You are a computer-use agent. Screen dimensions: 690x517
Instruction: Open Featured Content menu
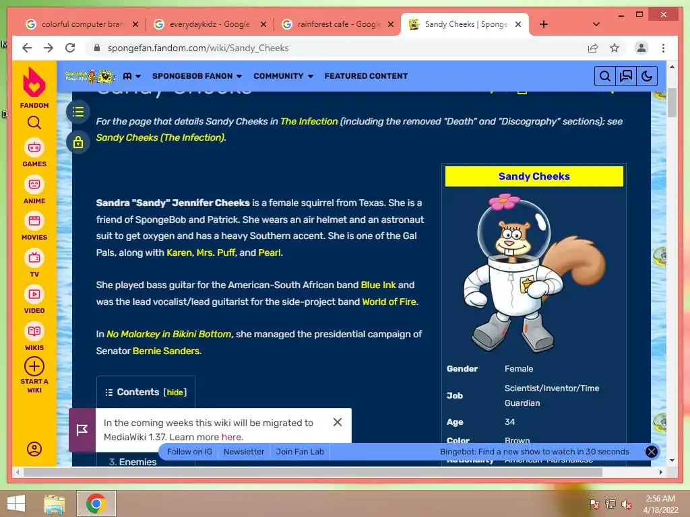pos(366,76)
